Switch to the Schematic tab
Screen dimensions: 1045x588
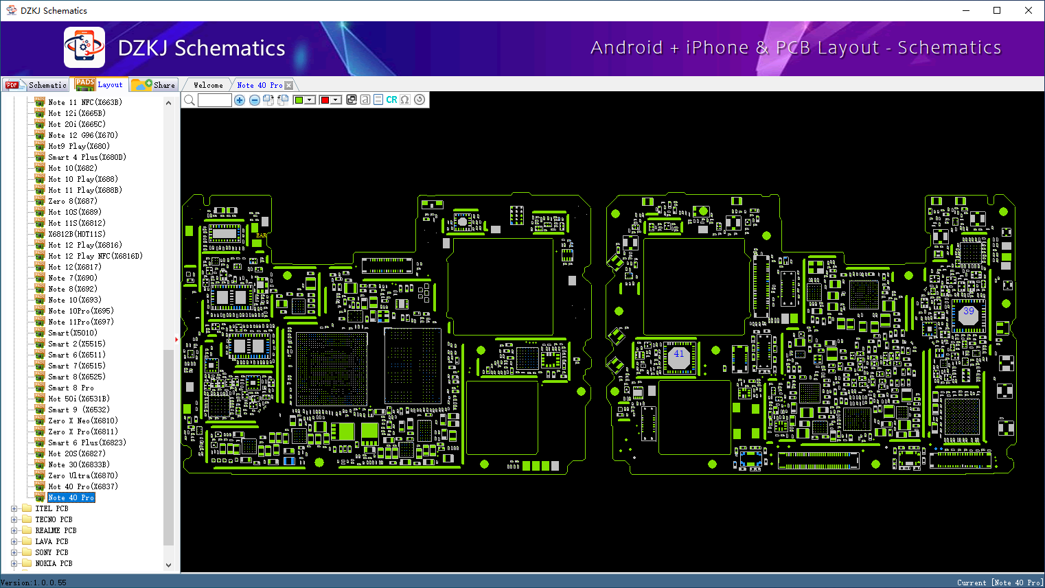coord(36,85)
